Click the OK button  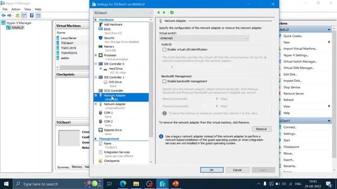point(212,170)
